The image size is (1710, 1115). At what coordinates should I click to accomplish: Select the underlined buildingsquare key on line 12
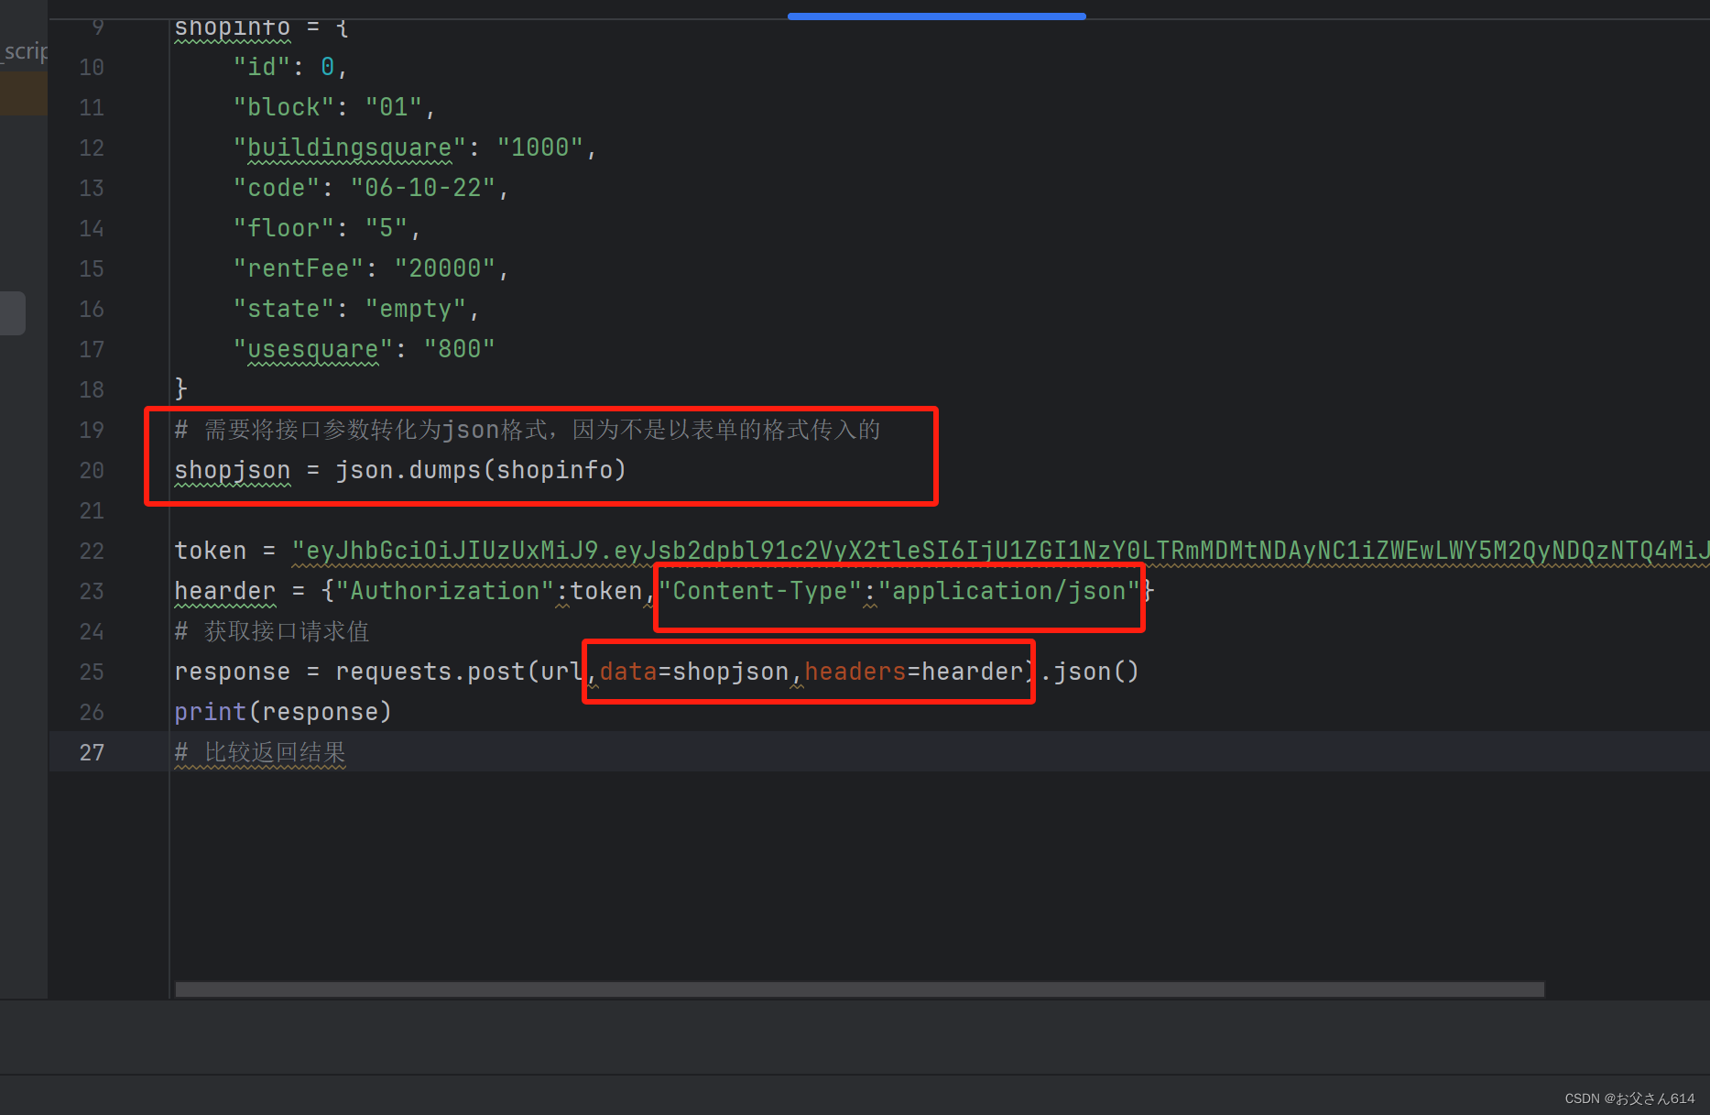click(x=346, y=147)
